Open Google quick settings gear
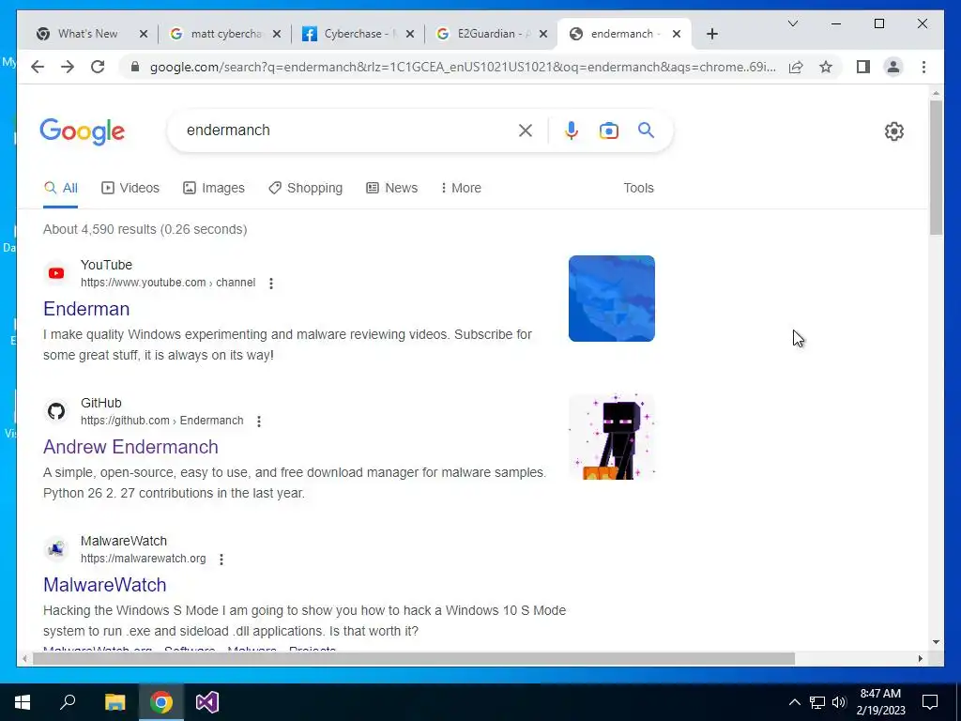 [x=893, y=131]
